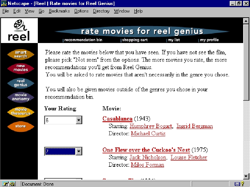Expand Casablanca rating dropdown arrow
This screenshot has width=250, height=187.
pos(79,120)
